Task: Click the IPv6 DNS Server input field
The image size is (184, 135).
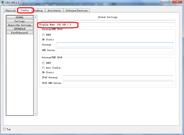Action: [118, 83]
